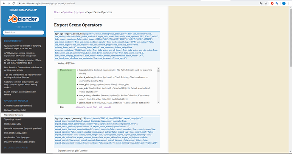Open List of changes since last Blender release
The height and width of the screenshot is (154, 293).
click(20, 93)
